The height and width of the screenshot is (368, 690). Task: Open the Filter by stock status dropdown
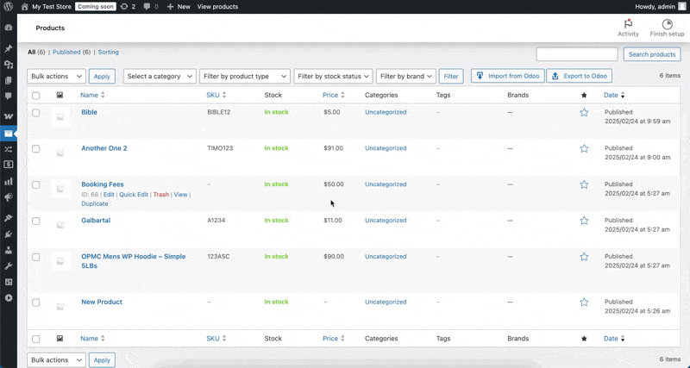[x=333, y=76]
